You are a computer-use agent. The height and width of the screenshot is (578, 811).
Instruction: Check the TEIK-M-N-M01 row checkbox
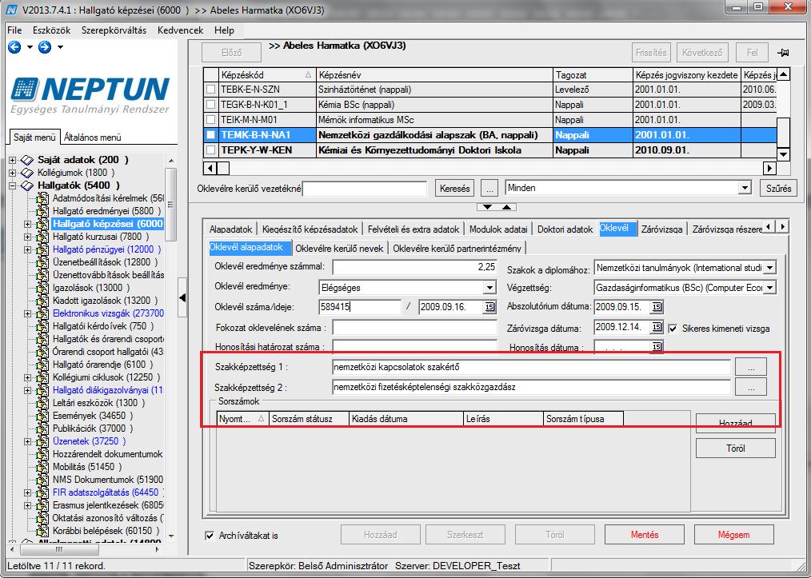click(210, 119)
